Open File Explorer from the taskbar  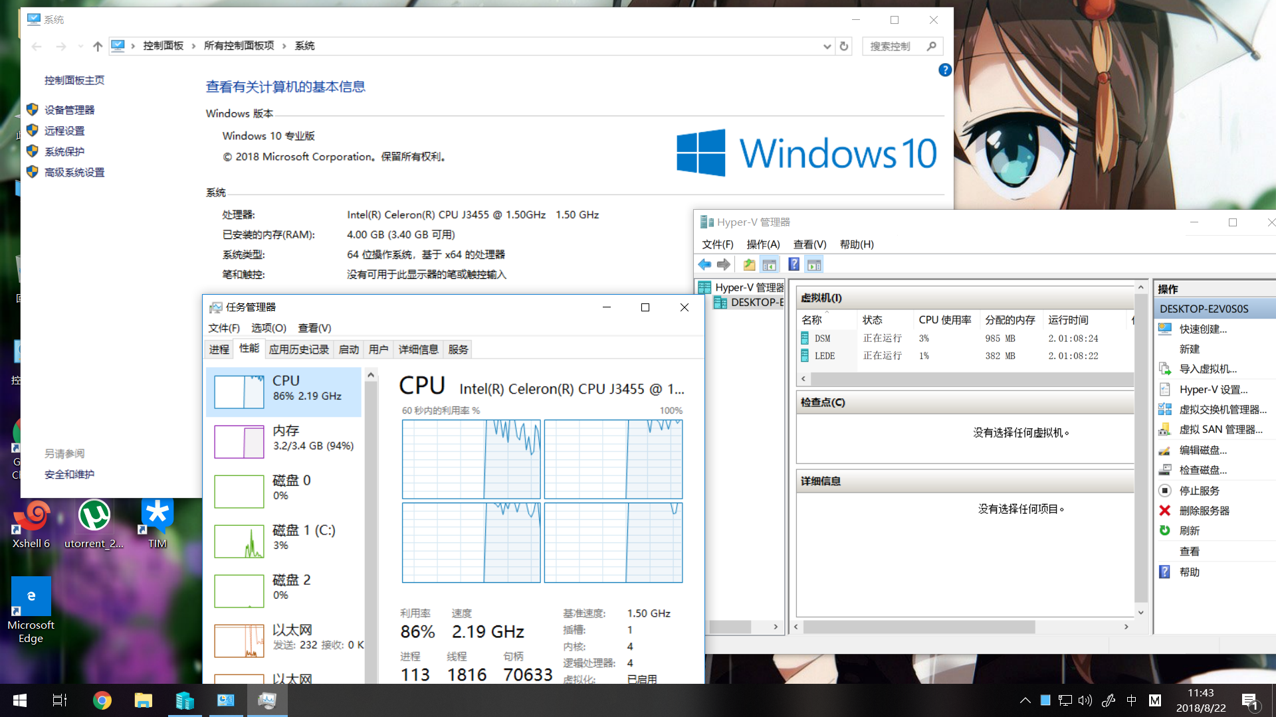(143, 700)
